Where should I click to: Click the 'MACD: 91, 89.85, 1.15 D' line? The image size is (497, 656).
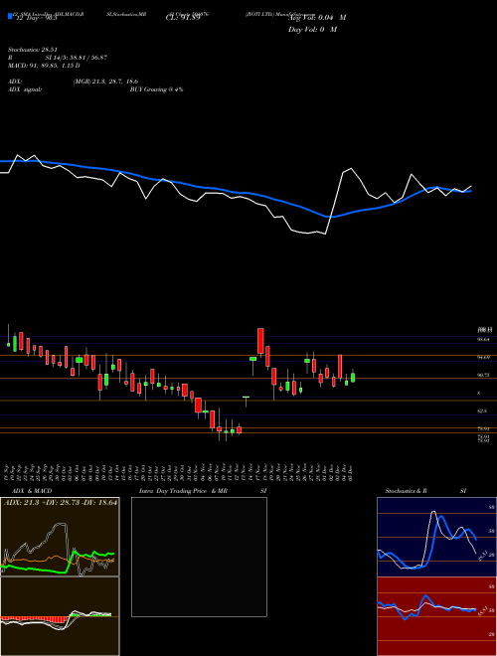pyautogui.click(x=44, y=66)
